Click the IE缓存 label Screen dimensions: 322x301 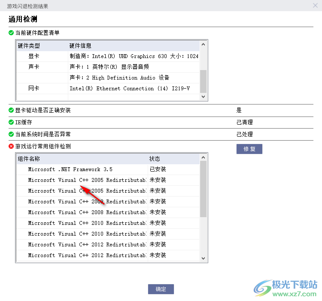click(24, 122)
